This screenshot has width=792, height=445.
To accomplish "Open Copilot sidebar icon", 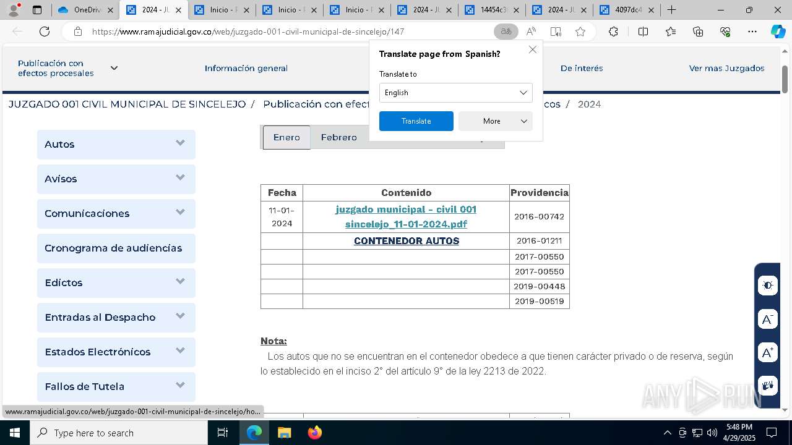I will coord(778,32).
